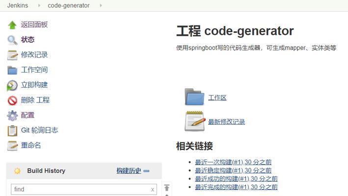Viewport: 348px width, 196px height.
Task: Click the clipboard icon beside Git 轮询日志
Action: point(12,131)
